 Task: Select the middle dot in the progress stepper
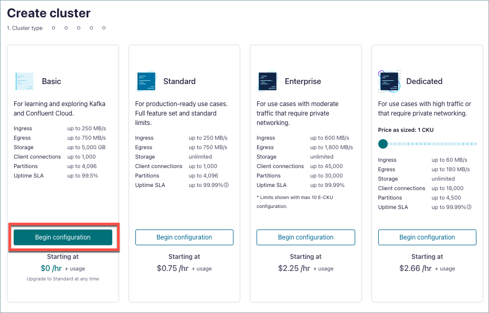[x=78, y=28]
